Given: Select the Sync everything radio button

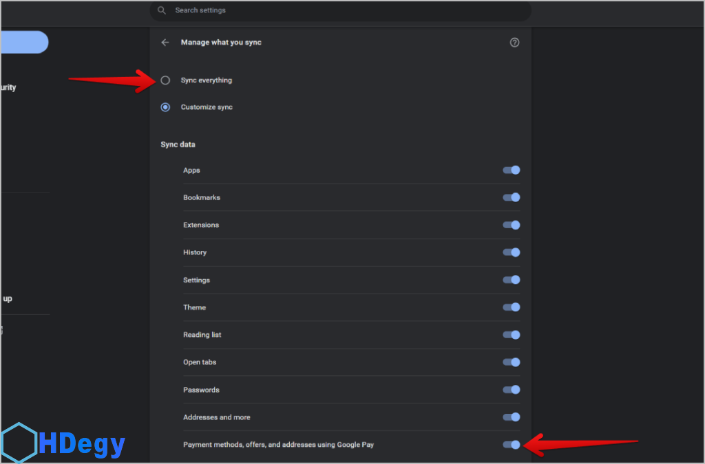Looking at the screenshot, I should coord(165,80).
